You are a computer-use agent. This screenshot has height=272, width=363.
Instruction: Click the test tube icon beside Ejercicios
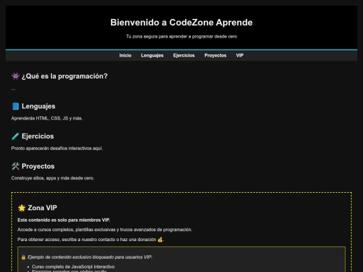(15, 136)
